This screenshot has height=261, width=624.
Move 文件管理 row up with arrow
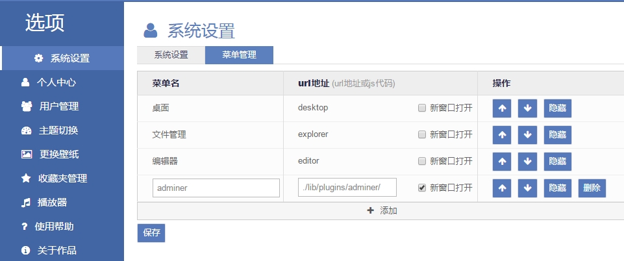point(502,135)
